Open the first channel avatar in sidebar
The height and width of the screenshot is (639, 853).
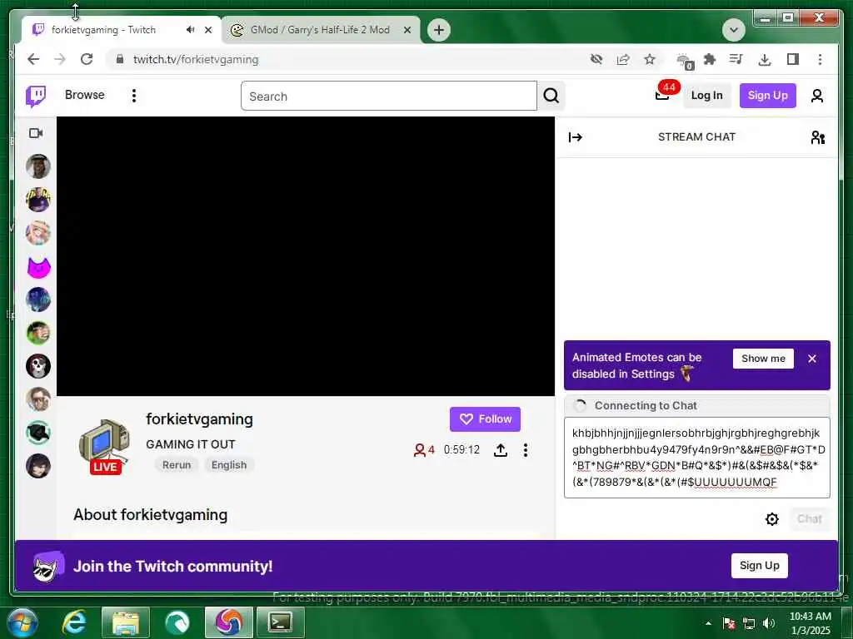pyautogui.click(x=38, y=166)
